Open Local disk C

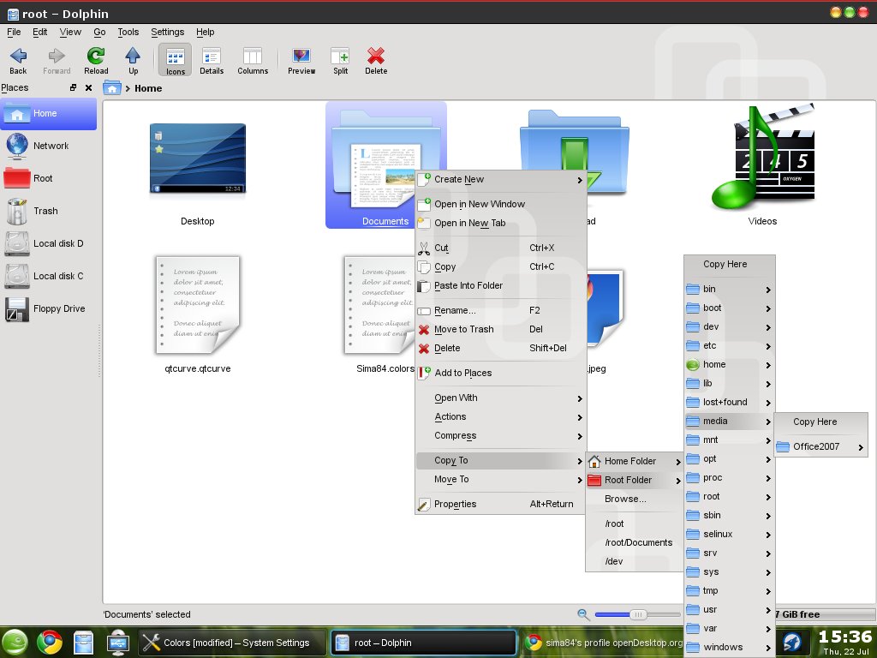[x=49, y=276]
